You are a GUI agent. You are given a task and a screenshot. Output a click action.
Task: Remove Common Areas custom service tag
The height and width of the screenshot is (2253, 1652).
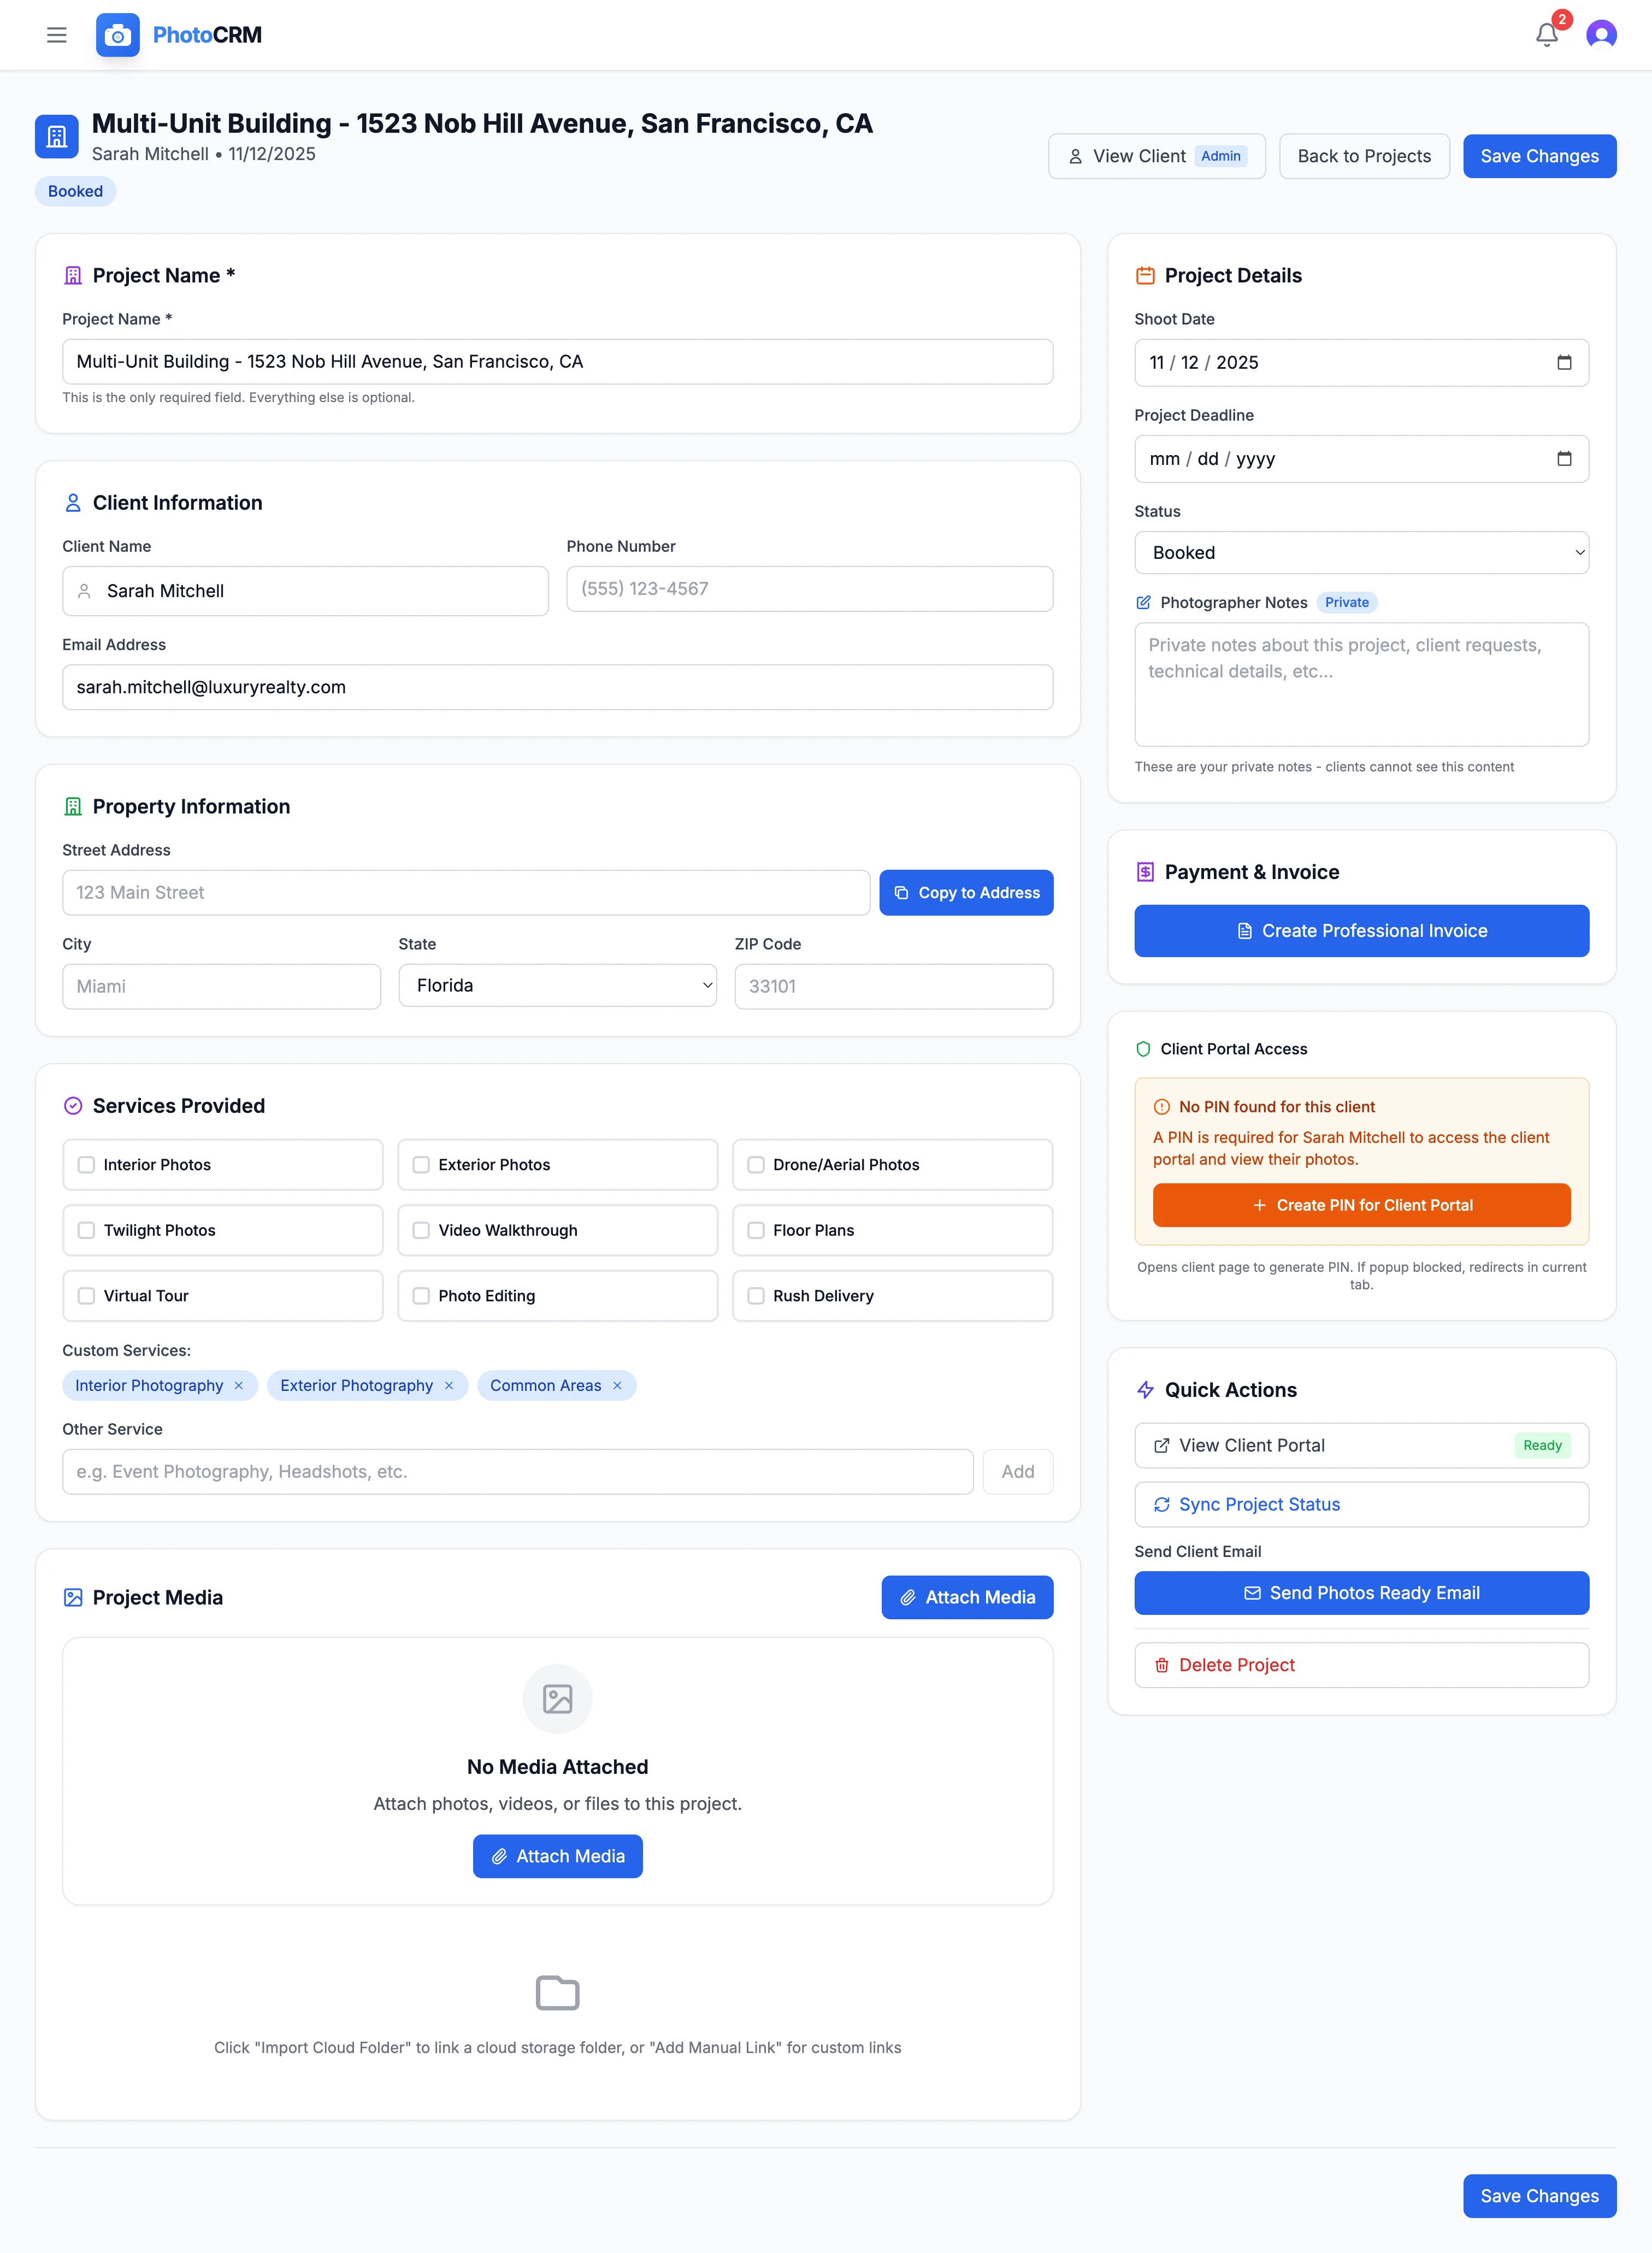pos(617,1385)
